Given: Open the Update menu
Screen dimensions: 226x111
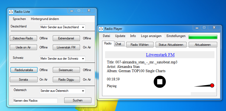Looking at the screenshot, I should click(x=120, y=36).
